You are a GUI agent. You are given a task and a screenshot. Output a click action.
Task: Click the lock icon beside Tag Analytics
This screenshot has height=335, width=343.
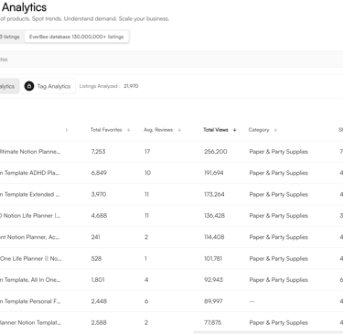pyautogui.click(x=29, y=86)
